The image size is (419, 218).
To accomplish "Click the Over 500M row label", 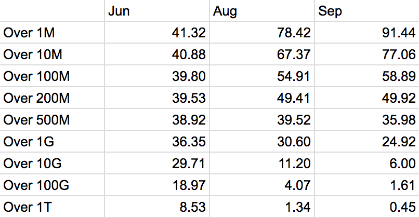I will (x=52, y=119).
